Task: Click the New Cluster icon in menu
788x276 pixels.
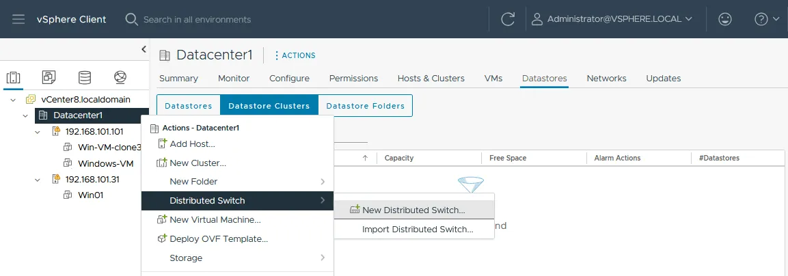Action: pos(162,163)
